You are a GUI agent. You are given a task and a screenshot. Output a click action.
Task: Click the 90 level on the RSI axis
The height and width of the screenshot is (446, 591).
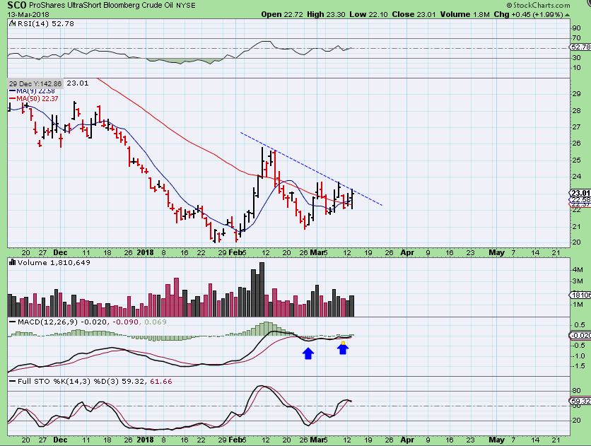[576, 28]
